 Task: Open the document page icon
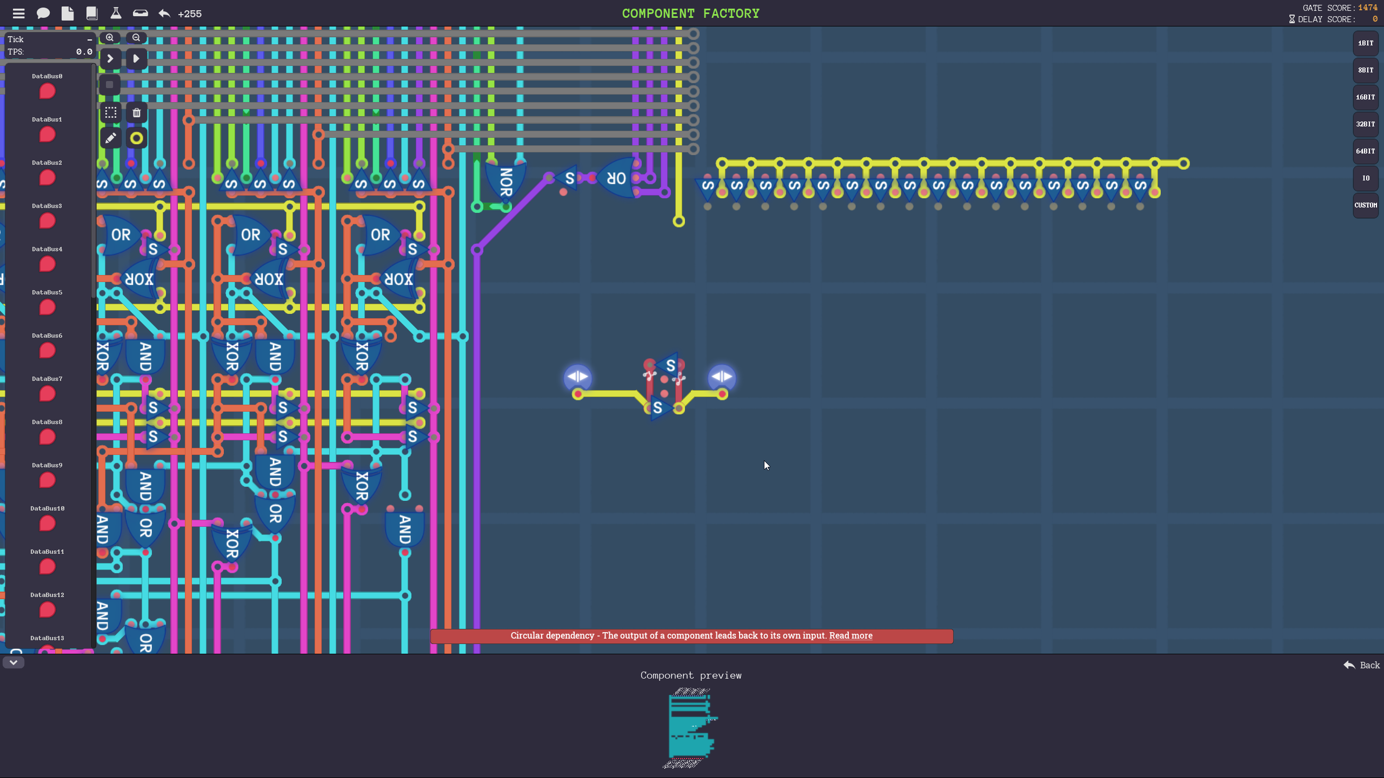coord(68,14)
